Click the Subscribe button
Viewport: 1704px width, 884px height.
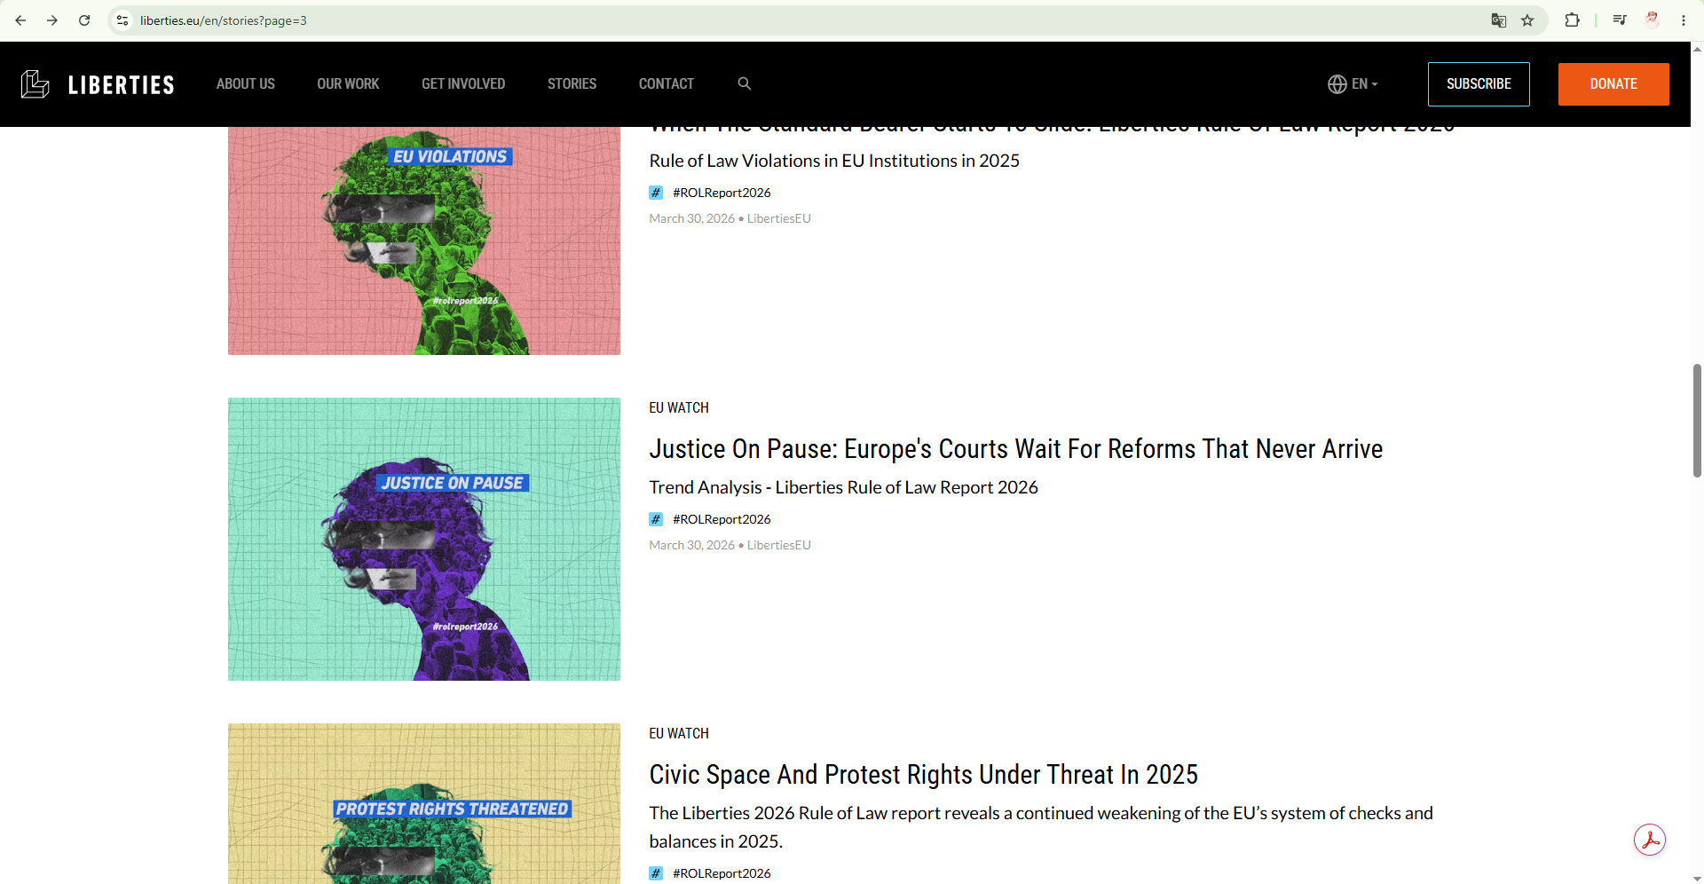(x=1479, y=84)
